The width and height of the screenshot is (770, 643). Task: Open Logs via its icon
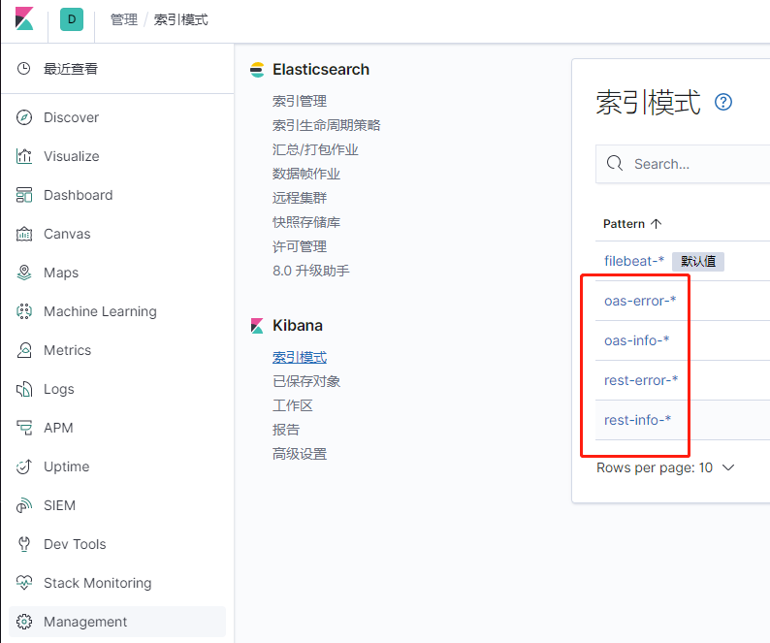(24, 389)
